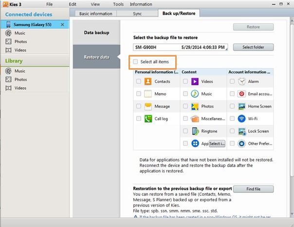Image resolution: width=294 pixels, height=227 pixels.
Task: Click the Find file button
Action: [253, 189]
